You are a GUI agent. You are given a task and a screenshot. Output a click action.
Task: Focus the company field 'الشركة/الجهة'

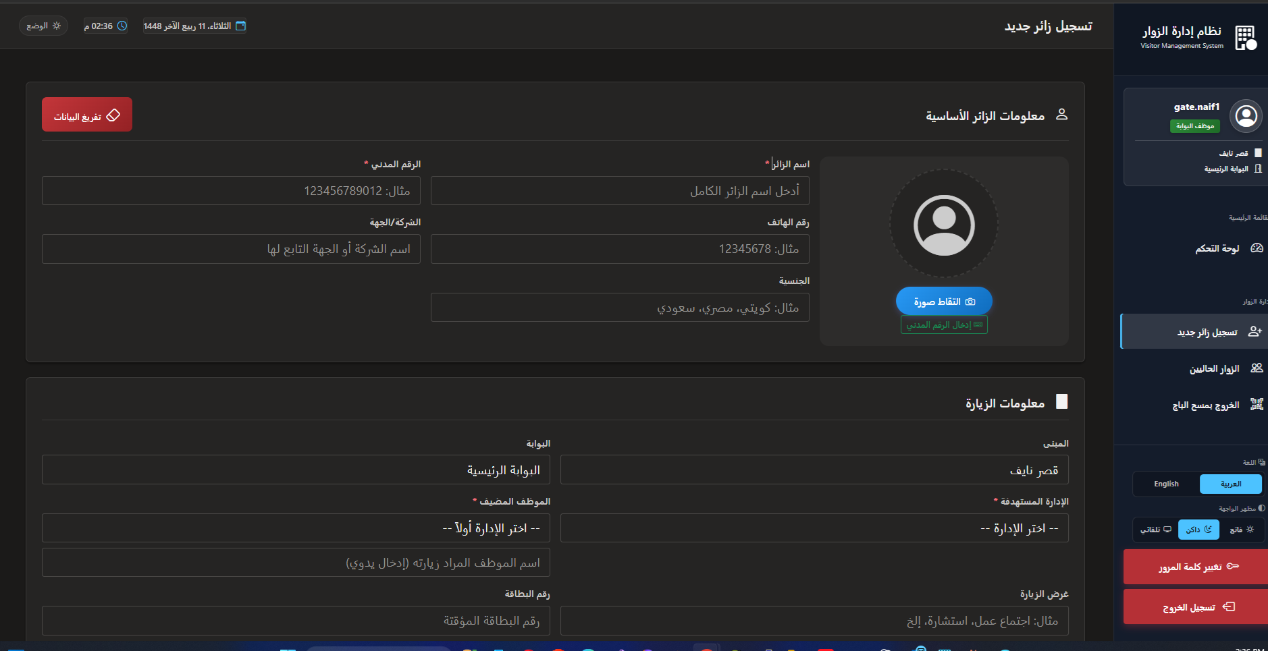point(231,249)
